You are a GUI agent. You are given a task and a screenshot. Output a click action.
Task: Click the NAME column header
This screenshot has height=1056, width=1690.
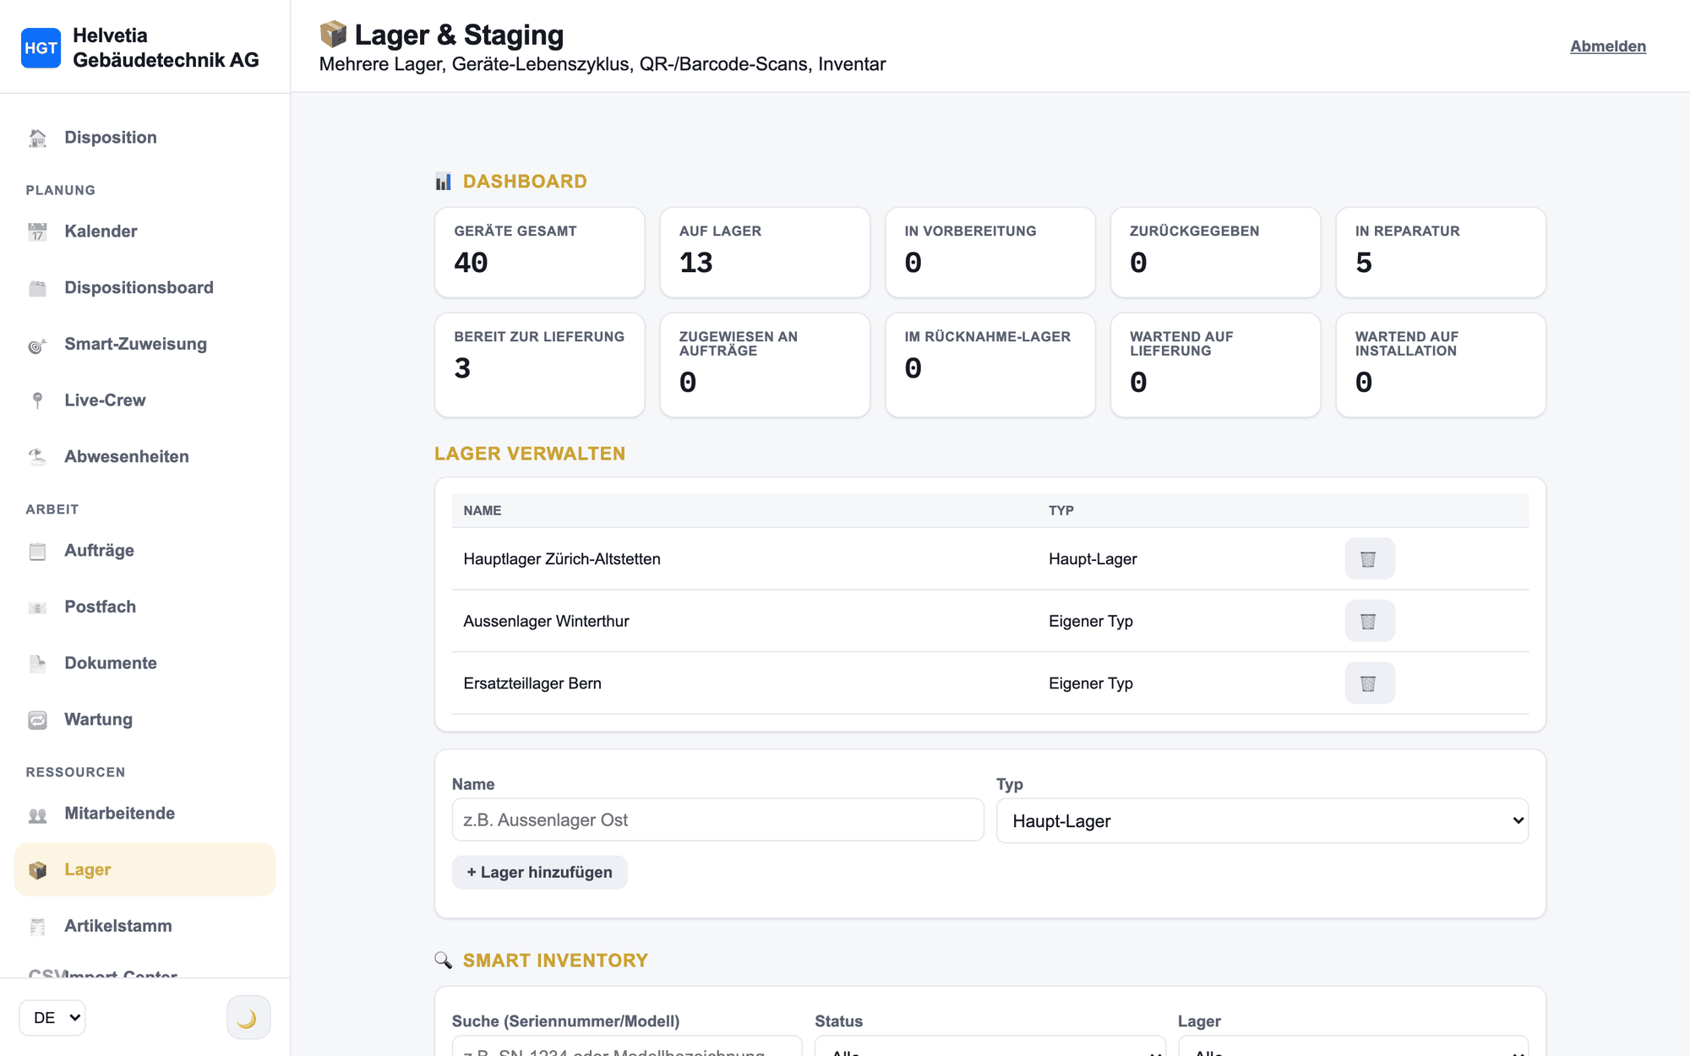[482, 510]
